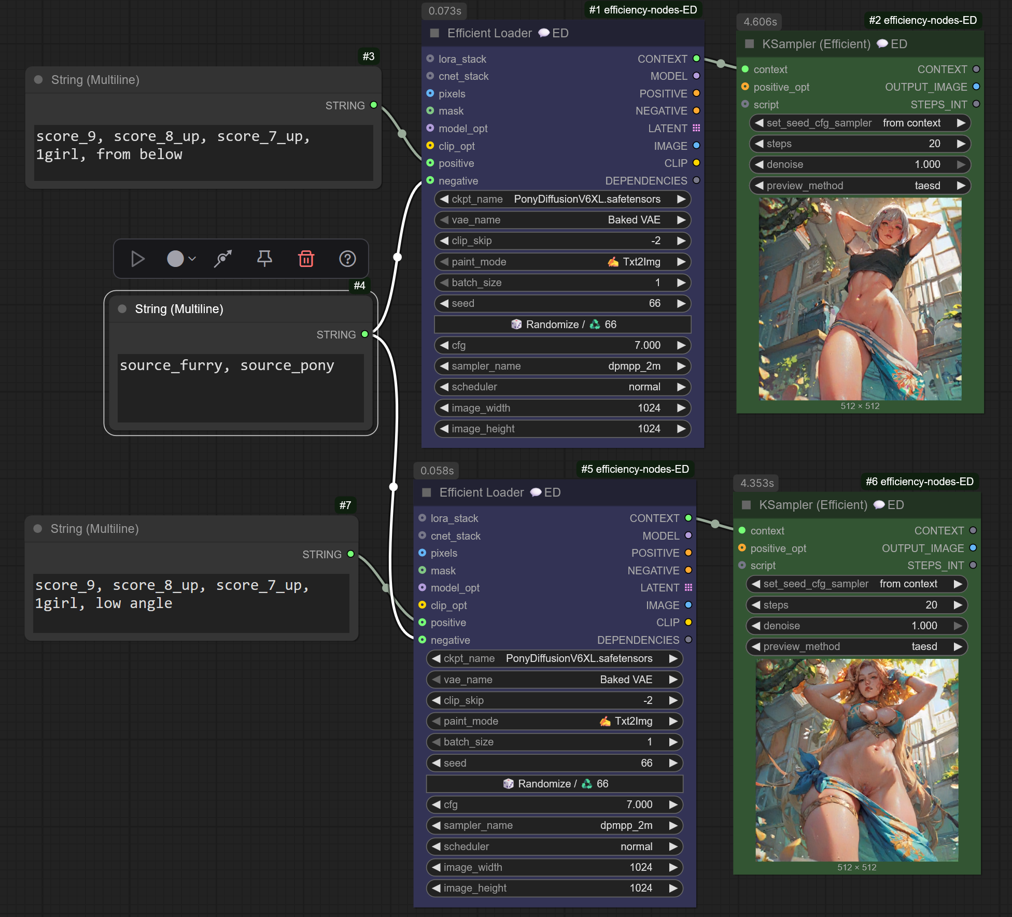Click the 'from below' prompt text field
Viewport: 1012px width, 917px height.
coord(203,152)
